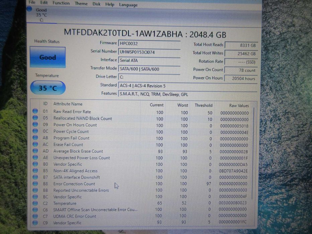312x234 pixels.
Task: Click the Reported Uncorrectable Errors text
Action: click(x=81, y=191)
